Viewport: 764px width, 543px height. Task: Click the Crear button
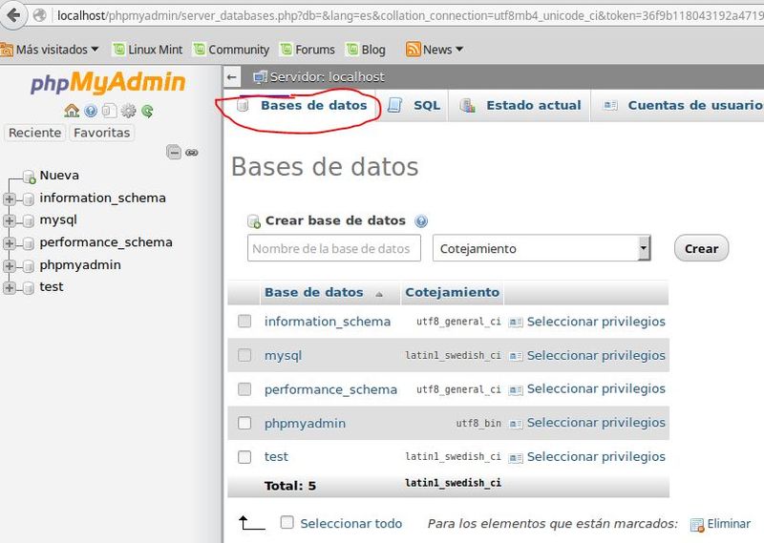click(x=701, y=248)
